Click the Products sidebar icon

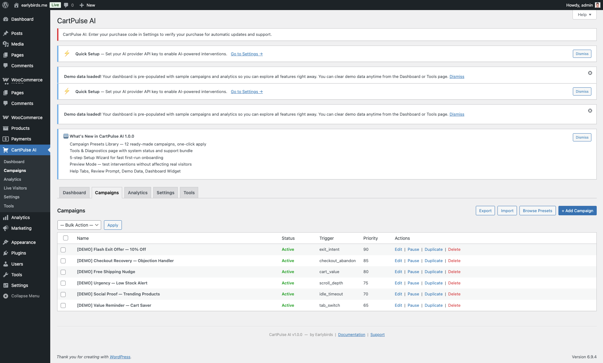tap(6, 128)
